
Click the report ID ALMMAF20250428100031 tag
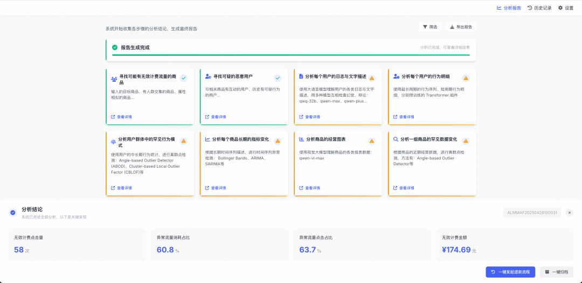(x=532, y=213)
